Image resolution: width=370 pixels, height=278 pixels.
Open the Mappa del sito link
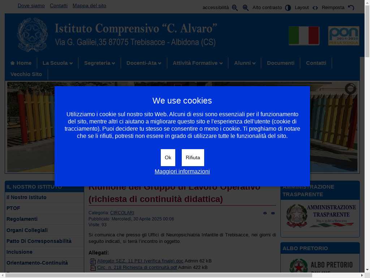(90, 6)
